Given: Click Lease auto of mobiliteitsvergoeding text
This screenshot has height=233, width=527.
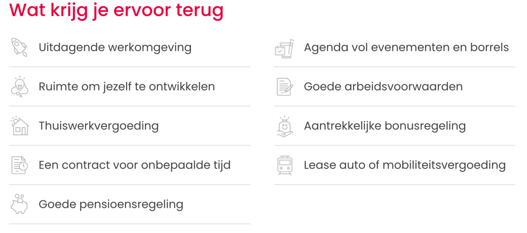Looking at the screenshot, I should [x=405, y=165].
